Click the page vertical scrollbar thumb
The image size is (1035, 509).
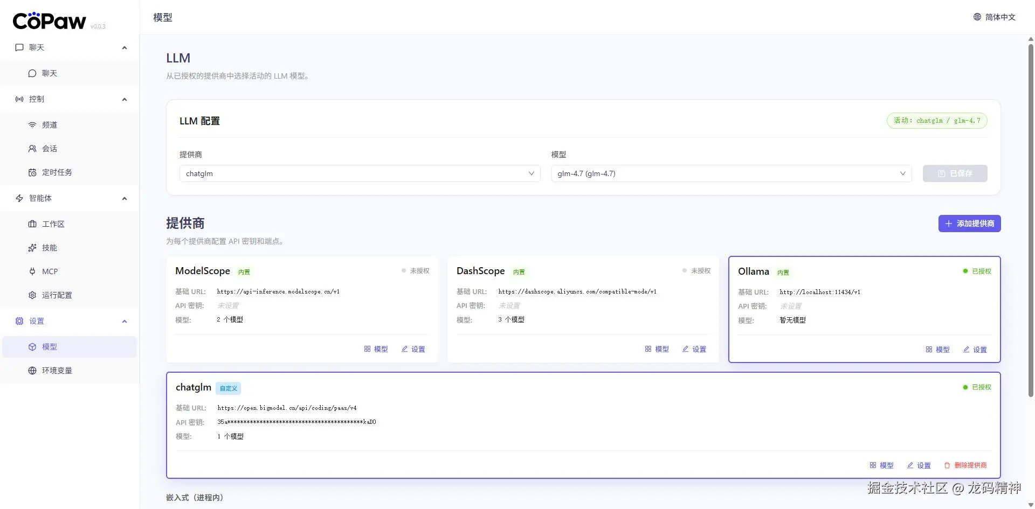pyautogui.click(x=1031, y=221)
